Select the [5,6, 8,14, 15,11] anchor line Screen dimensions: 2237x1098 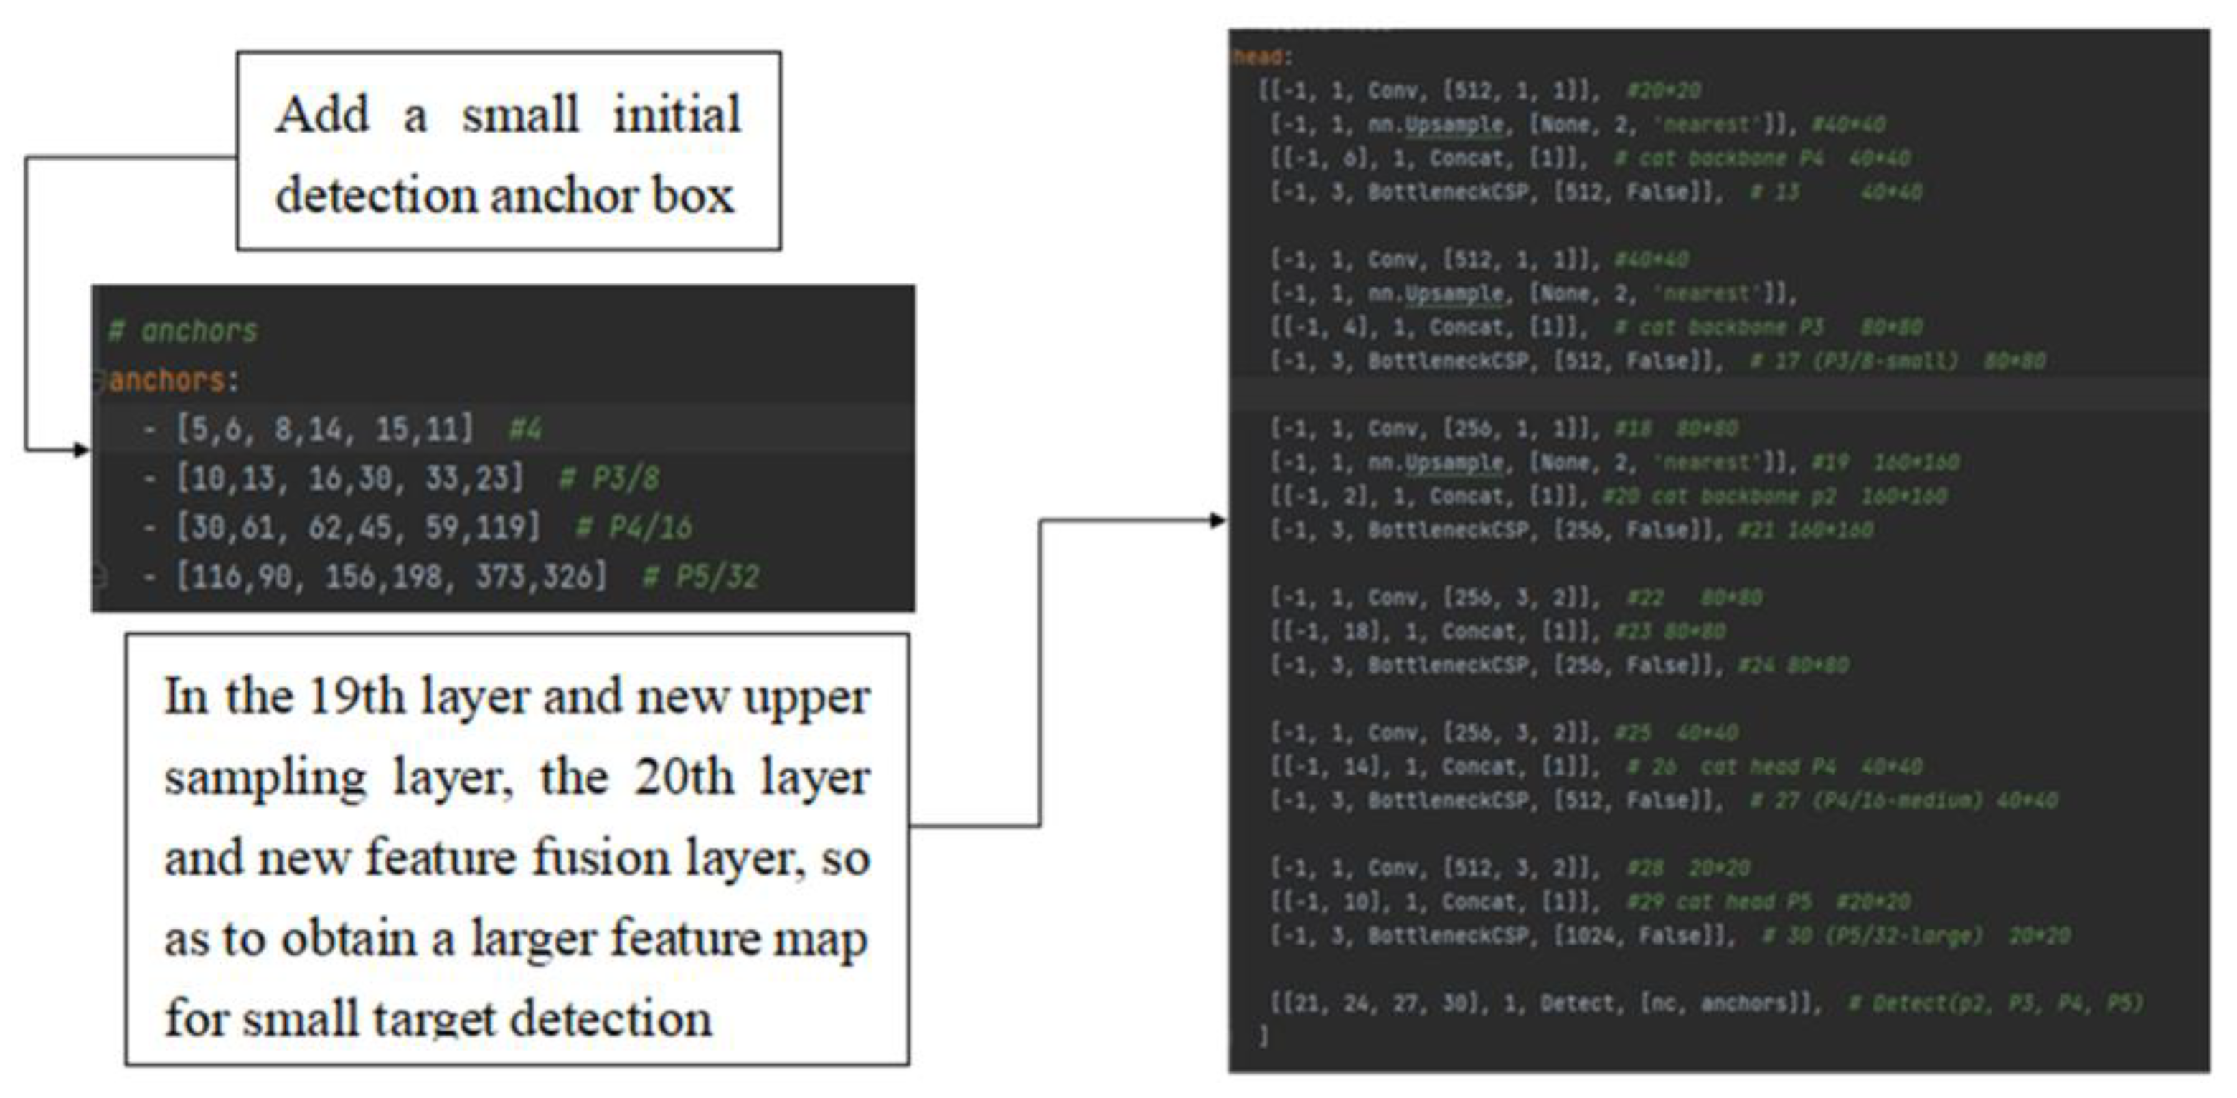coord(325,429)
